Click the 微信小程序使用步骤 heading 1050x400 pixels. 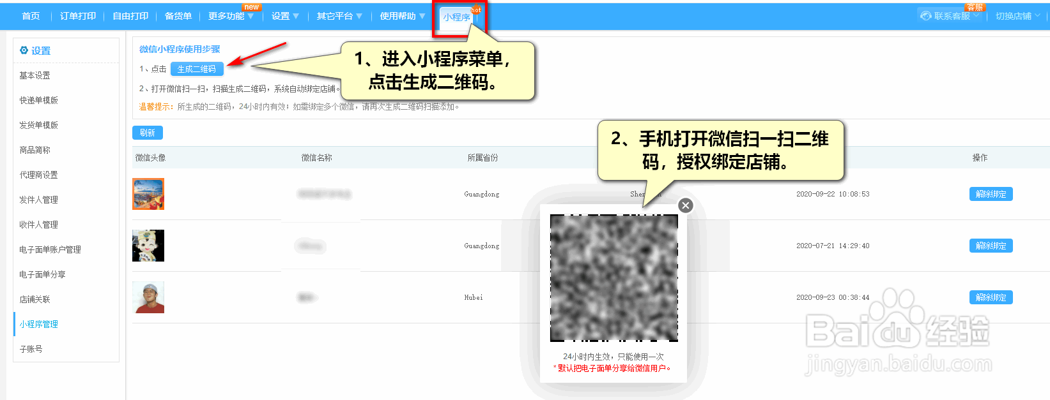[180, 49]
